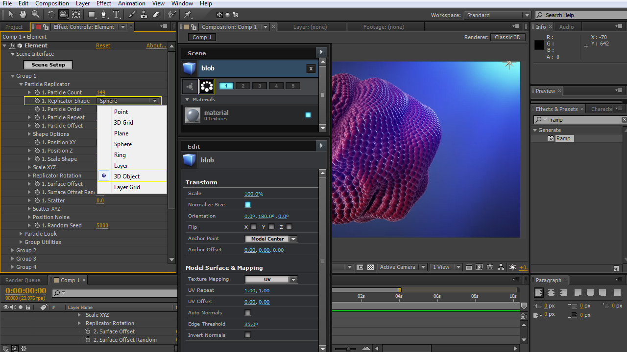Pick the Pen tool
The height and width of the screenshot is (352, 627).
[x=104, y=15]
